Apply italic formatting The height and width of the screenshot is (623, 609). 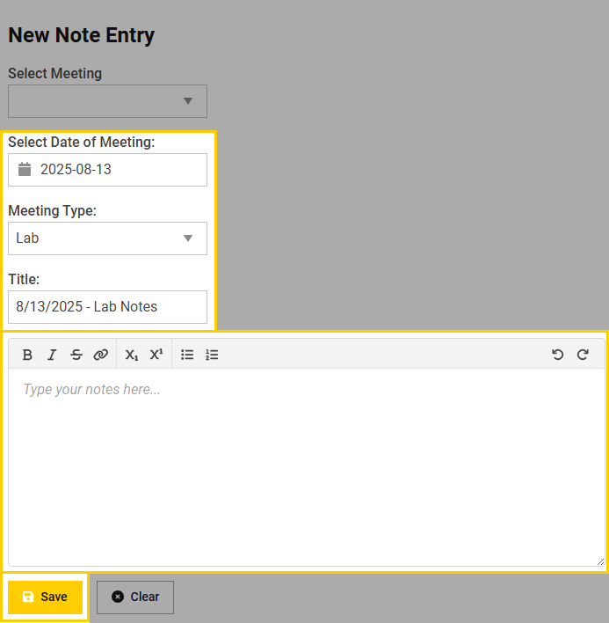pyautogui.click(x=52, y=355)
